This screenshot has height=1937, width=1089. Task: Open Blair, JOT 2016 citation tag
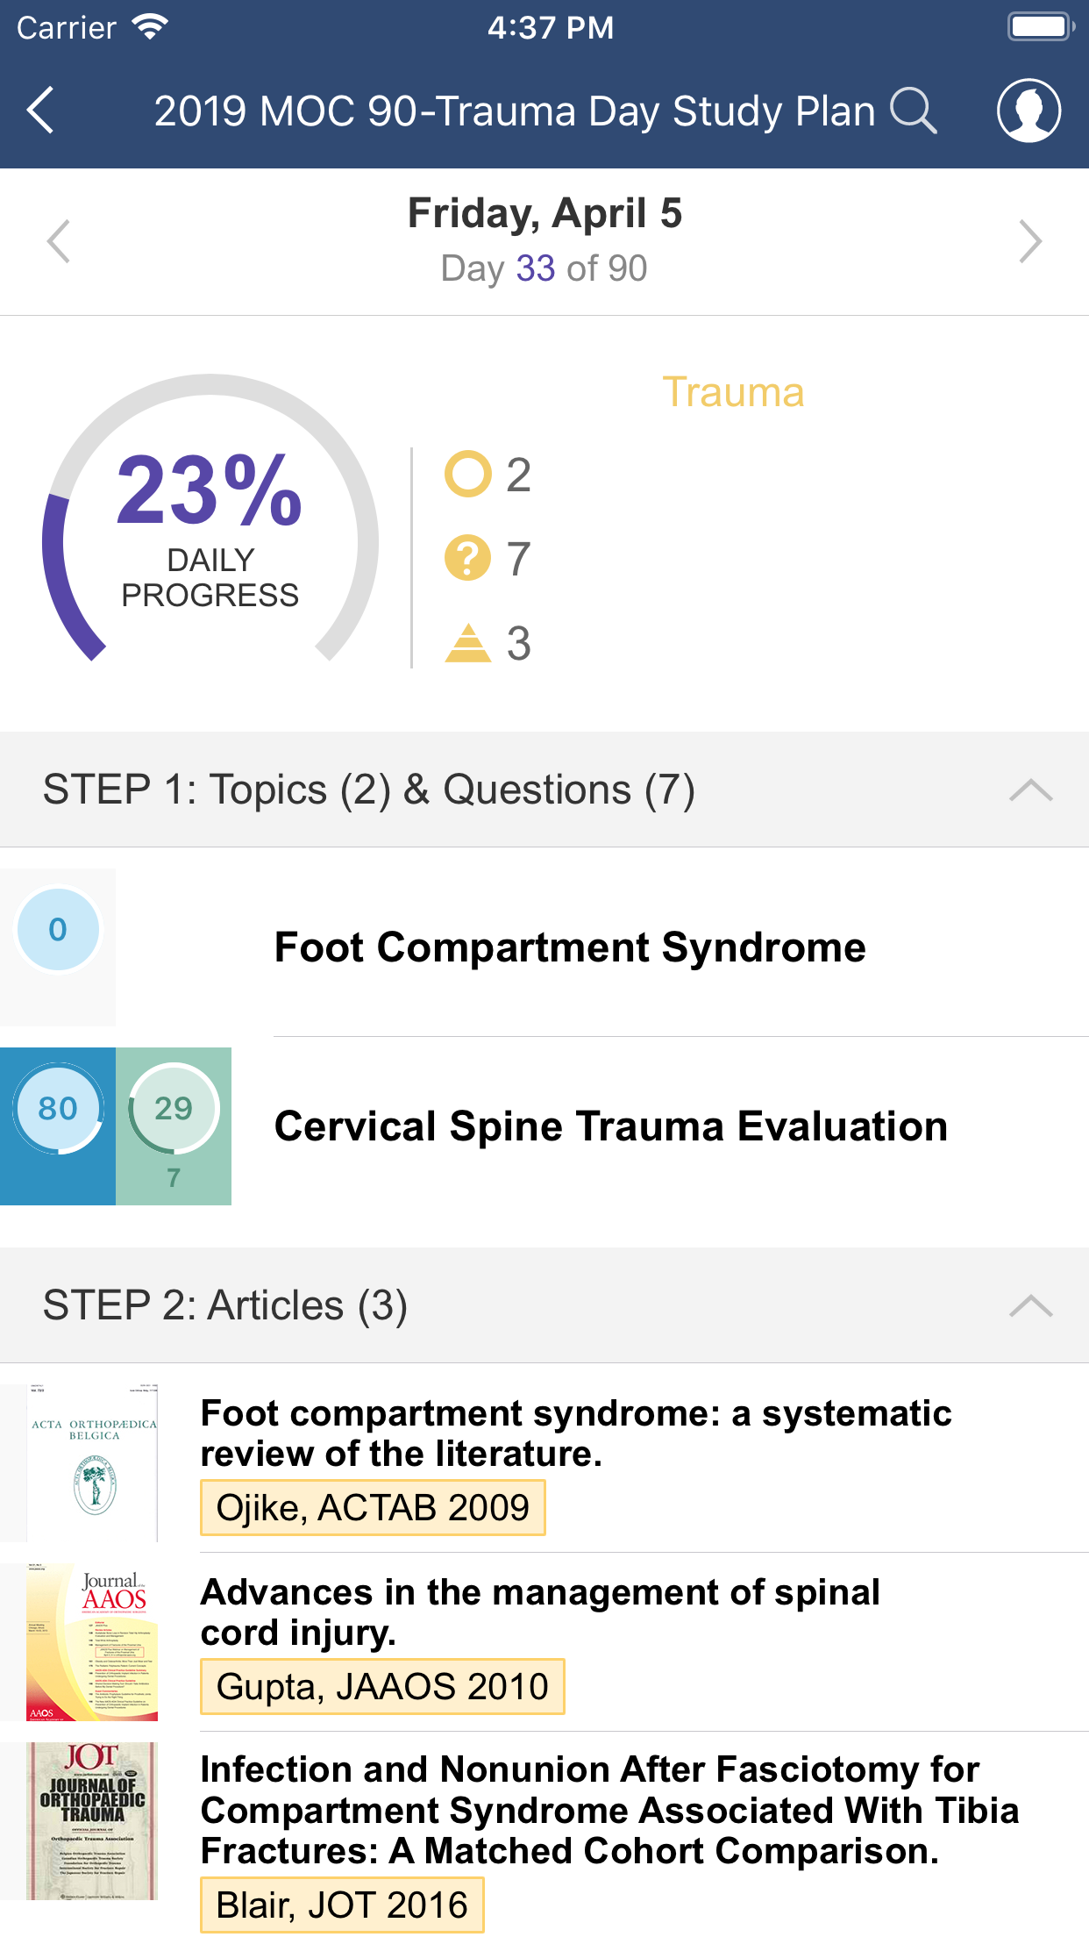coord(342,1905)
